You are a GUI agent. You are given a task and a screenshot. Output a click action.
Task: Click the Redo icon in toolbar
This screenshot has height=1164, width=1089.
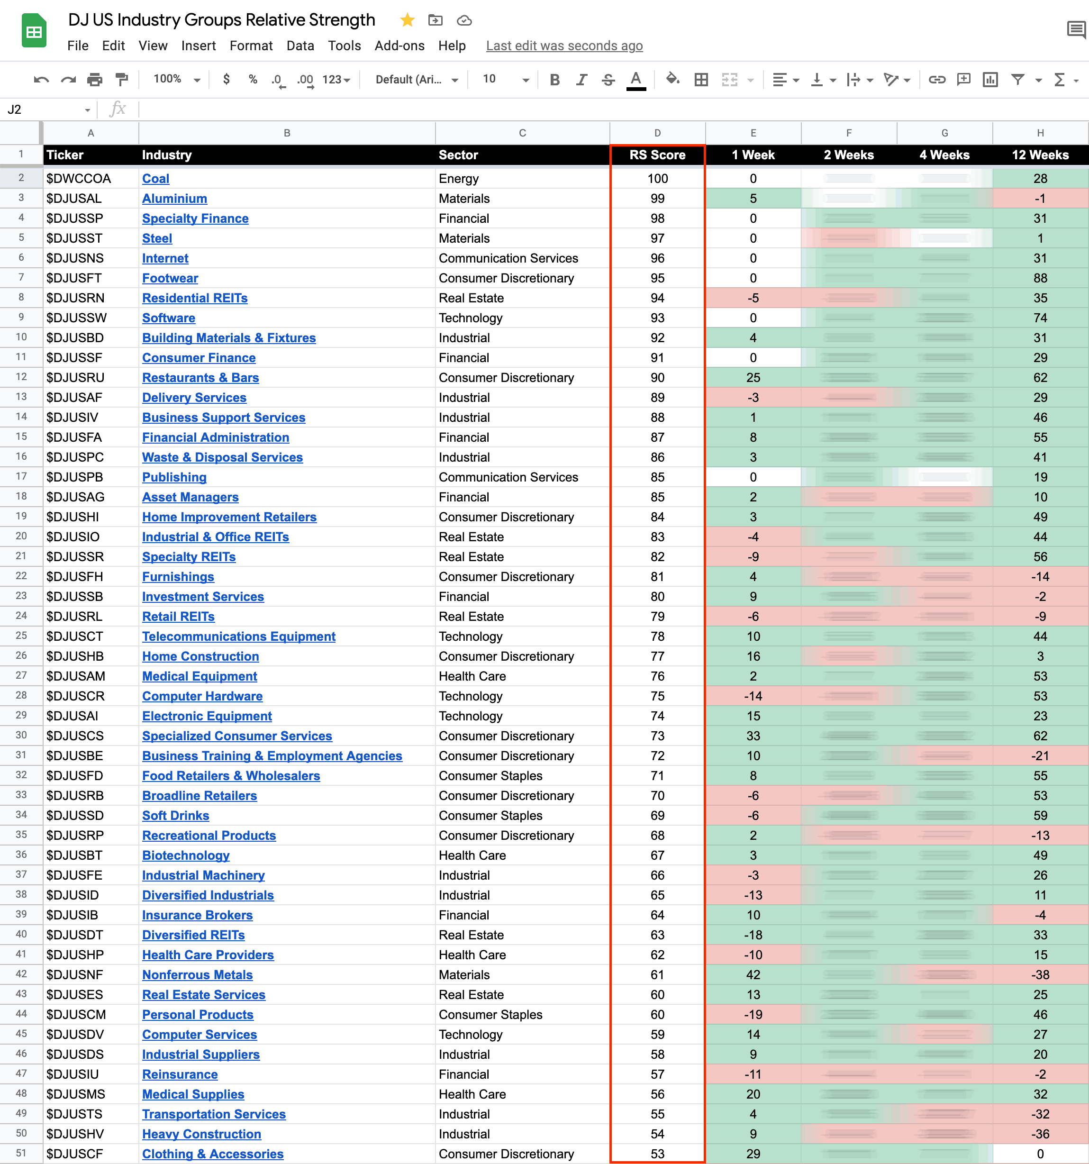click(x=69, y=80)
